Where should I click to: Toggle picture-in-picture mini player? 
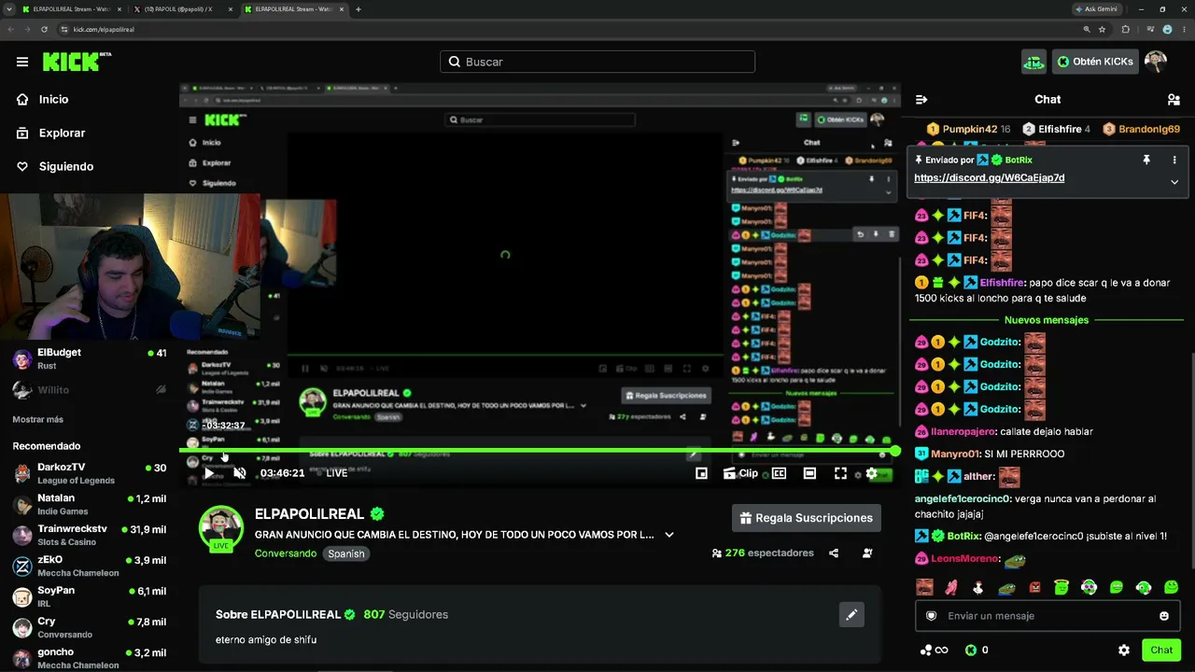point(701,473)
